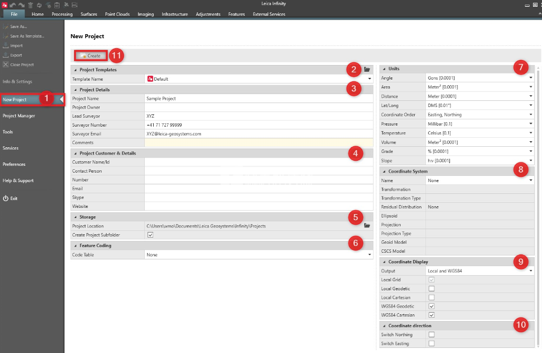The image size is (542, 353).
Task: Click the Leica Infinity app logo icon
Action: [x=4, y=5]
